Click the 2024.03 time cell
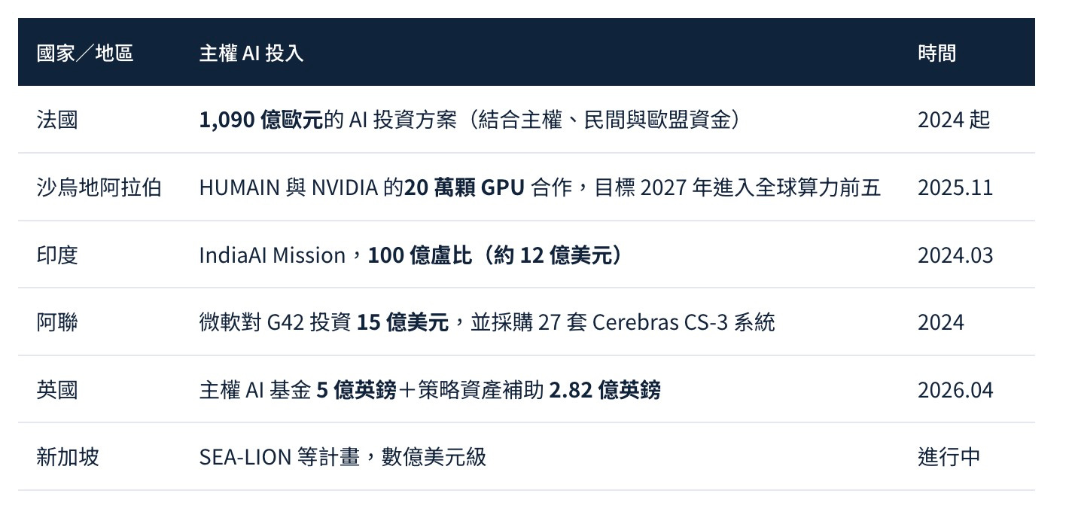 click(x=955, y=255)
